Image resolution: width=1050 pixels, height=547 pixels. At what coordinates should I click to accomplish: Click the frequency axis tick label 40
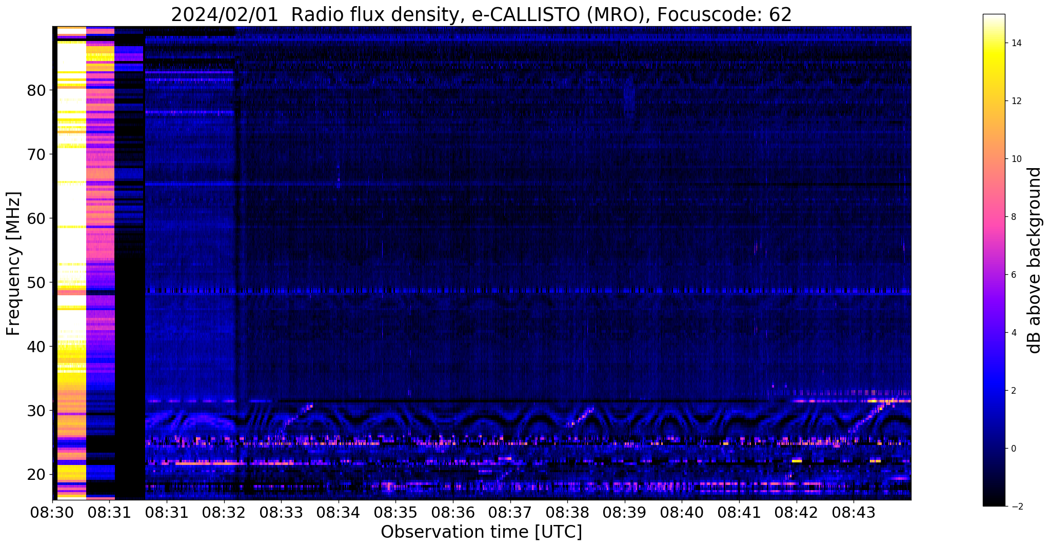click(x=37, y=347)
